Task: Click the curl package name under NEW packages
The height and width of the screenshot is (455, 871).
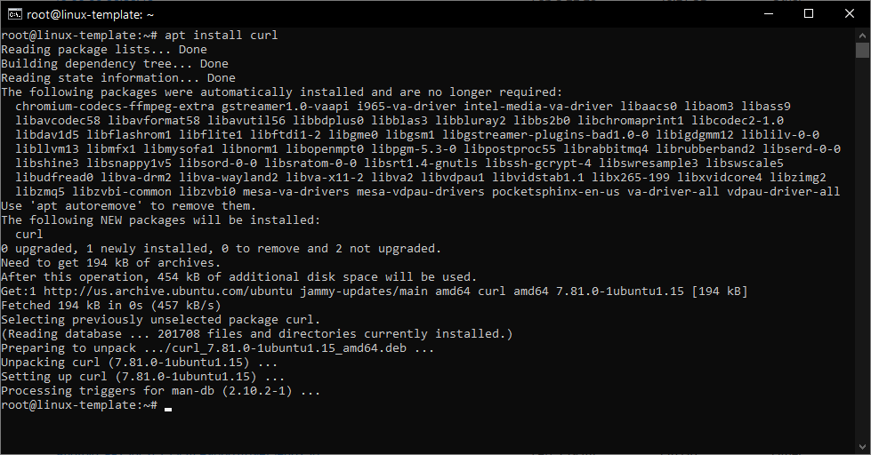Action: click(29, 235)
